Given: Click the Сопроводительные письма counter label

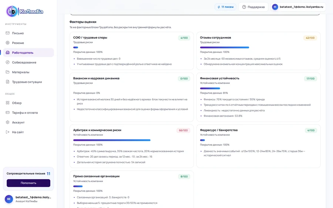Looking at the screenshot, I should coord(26,174).
